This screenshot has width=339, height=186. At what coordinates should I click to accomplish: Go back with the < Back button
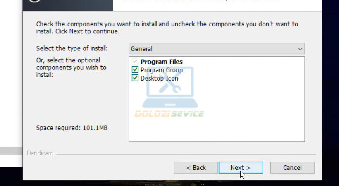pyautogui.click(x=196, y=167)
